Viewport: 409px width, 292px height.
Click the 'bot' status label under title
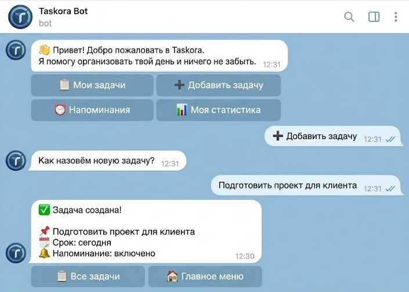click(45, 23)
